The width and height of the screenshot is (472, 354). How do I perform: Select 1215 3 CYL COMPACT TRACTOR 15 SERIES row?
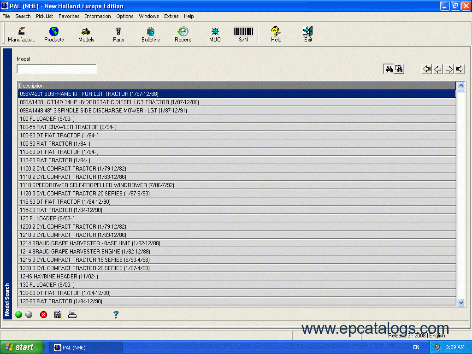coord(236,260)
